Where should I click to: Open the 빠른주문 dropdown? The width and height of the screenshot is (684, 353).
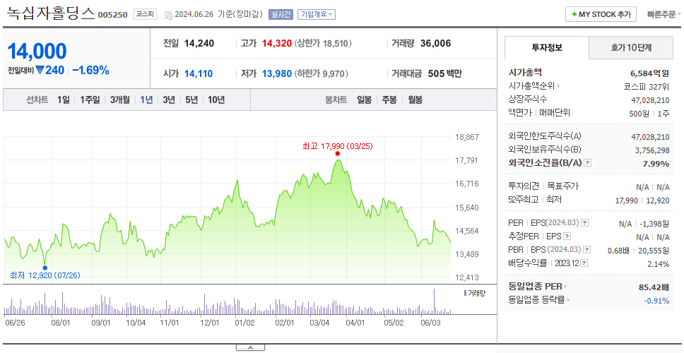coord(664,14)
